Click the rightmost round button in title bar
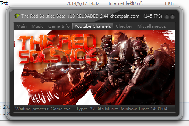Viewport: 189px width, 126px height. (x=173, y=16)
